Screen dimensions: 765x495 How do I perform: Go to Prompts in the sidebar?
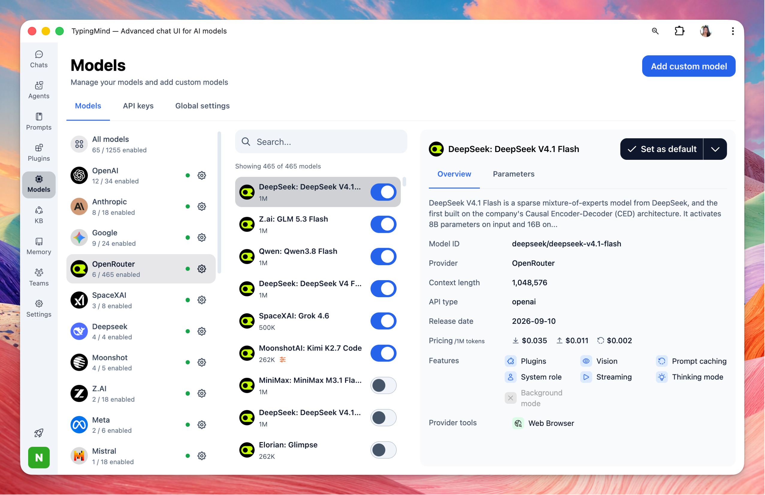[39, 122]
